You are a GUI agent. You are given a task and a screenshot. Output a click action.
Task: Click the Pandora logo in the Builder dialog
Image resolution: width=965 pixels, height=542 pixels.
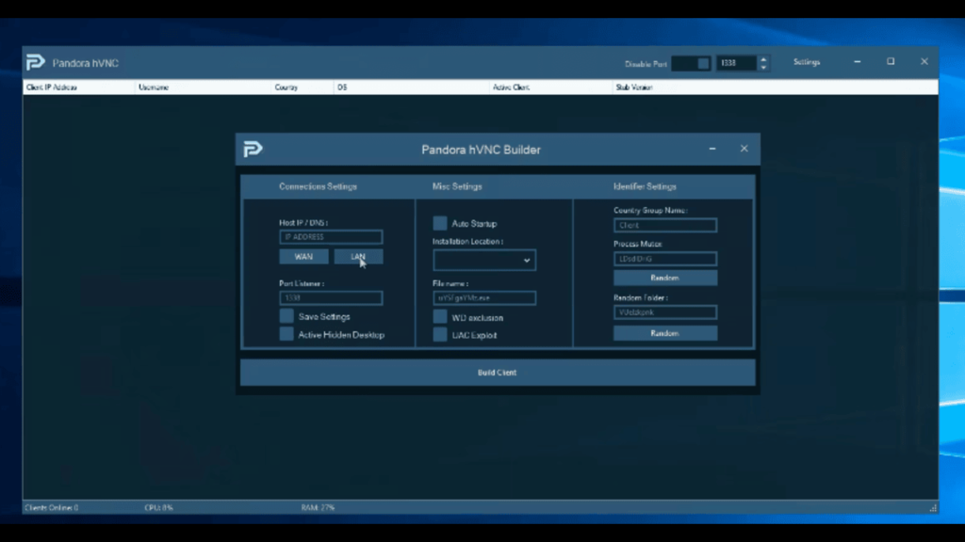point(253,150)
